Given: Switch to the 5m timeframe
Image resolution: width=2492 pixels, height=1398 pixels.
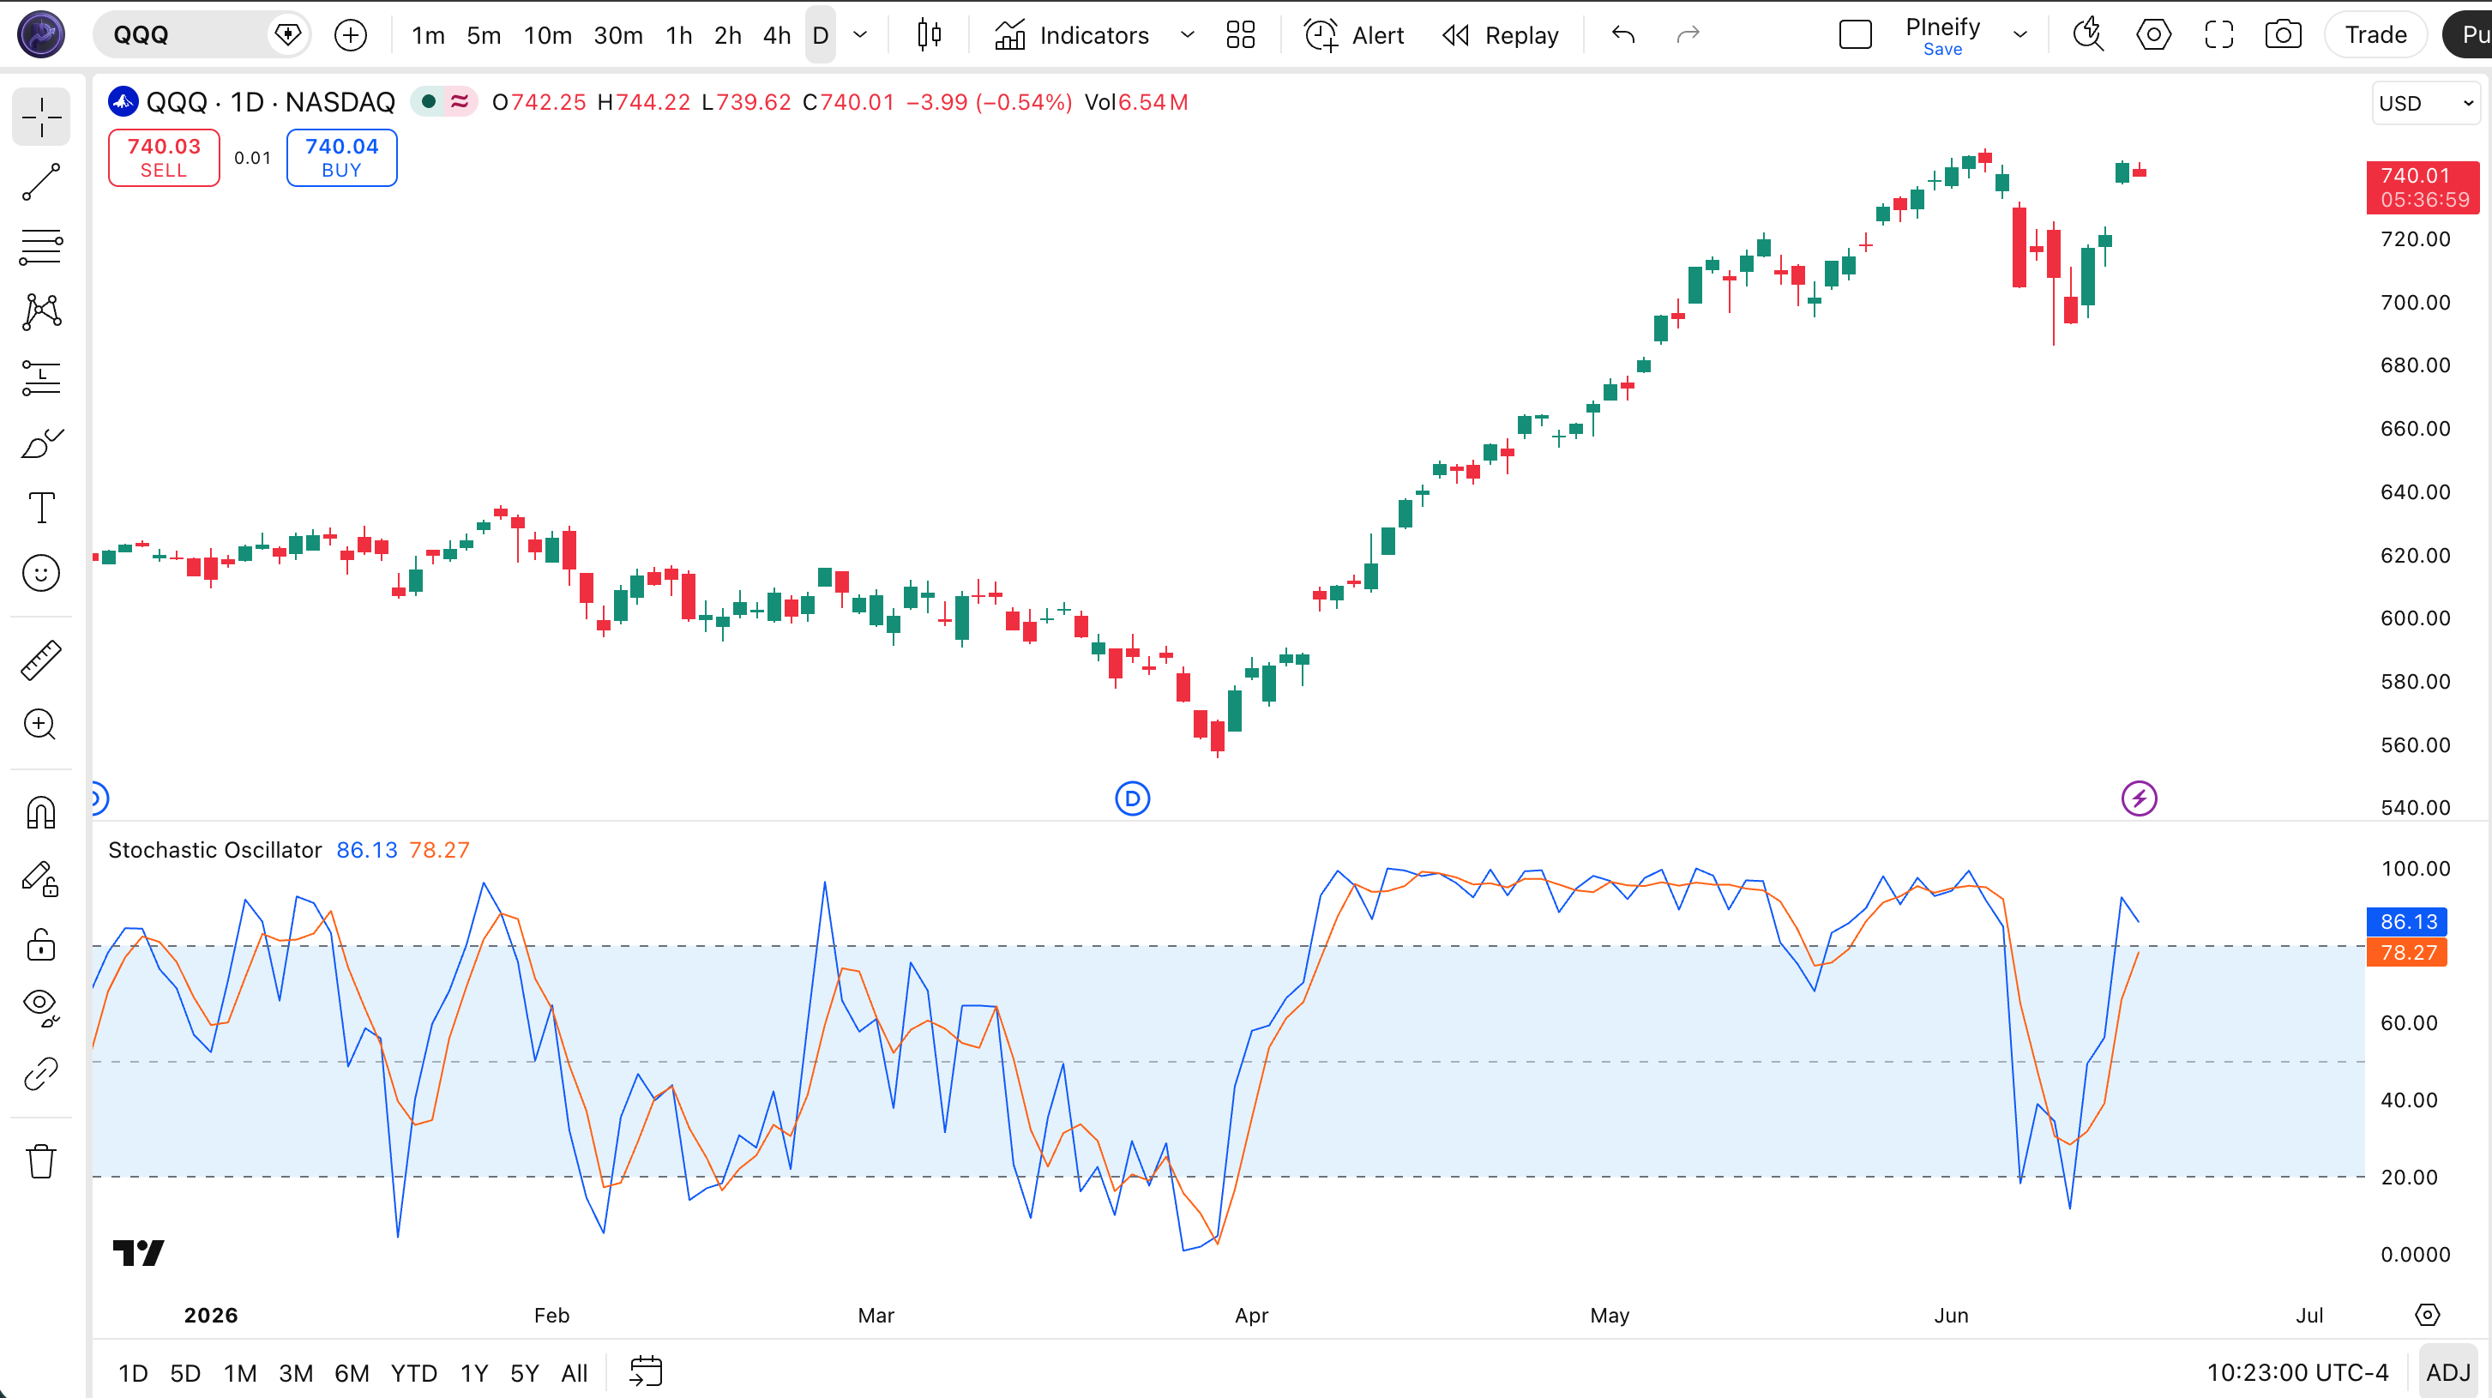Looking at the screenshot, I should click(484, 35).
